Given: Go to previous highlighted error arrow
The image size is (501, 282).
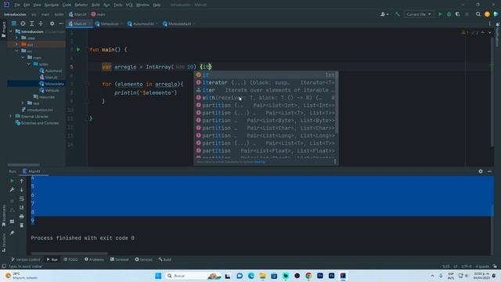Looking at the screenshot, I should pos(483,33).
